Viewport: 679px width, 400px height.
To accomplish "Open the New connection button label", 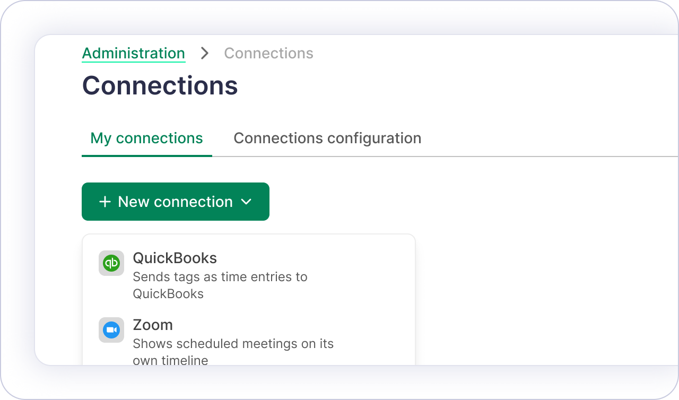I will coord(175,202).
